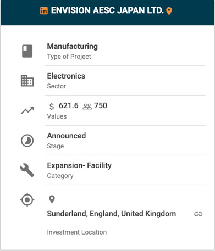This screenshot has width=215, height=251.
Task: Click the gray map pin above Sunderland
Action: (52, 199)
